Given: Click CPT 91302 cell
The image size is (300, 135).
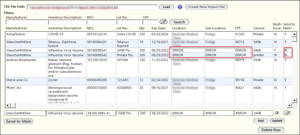Looking at the screenshot, I should [243, 36].
